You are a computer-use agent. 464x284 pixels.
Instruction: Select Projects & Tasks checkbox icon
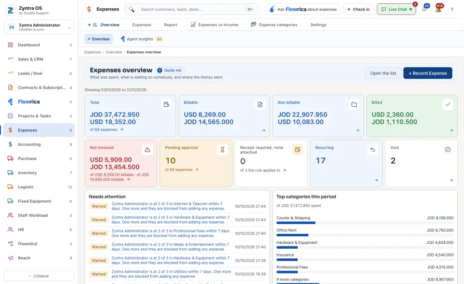(10, 116)
